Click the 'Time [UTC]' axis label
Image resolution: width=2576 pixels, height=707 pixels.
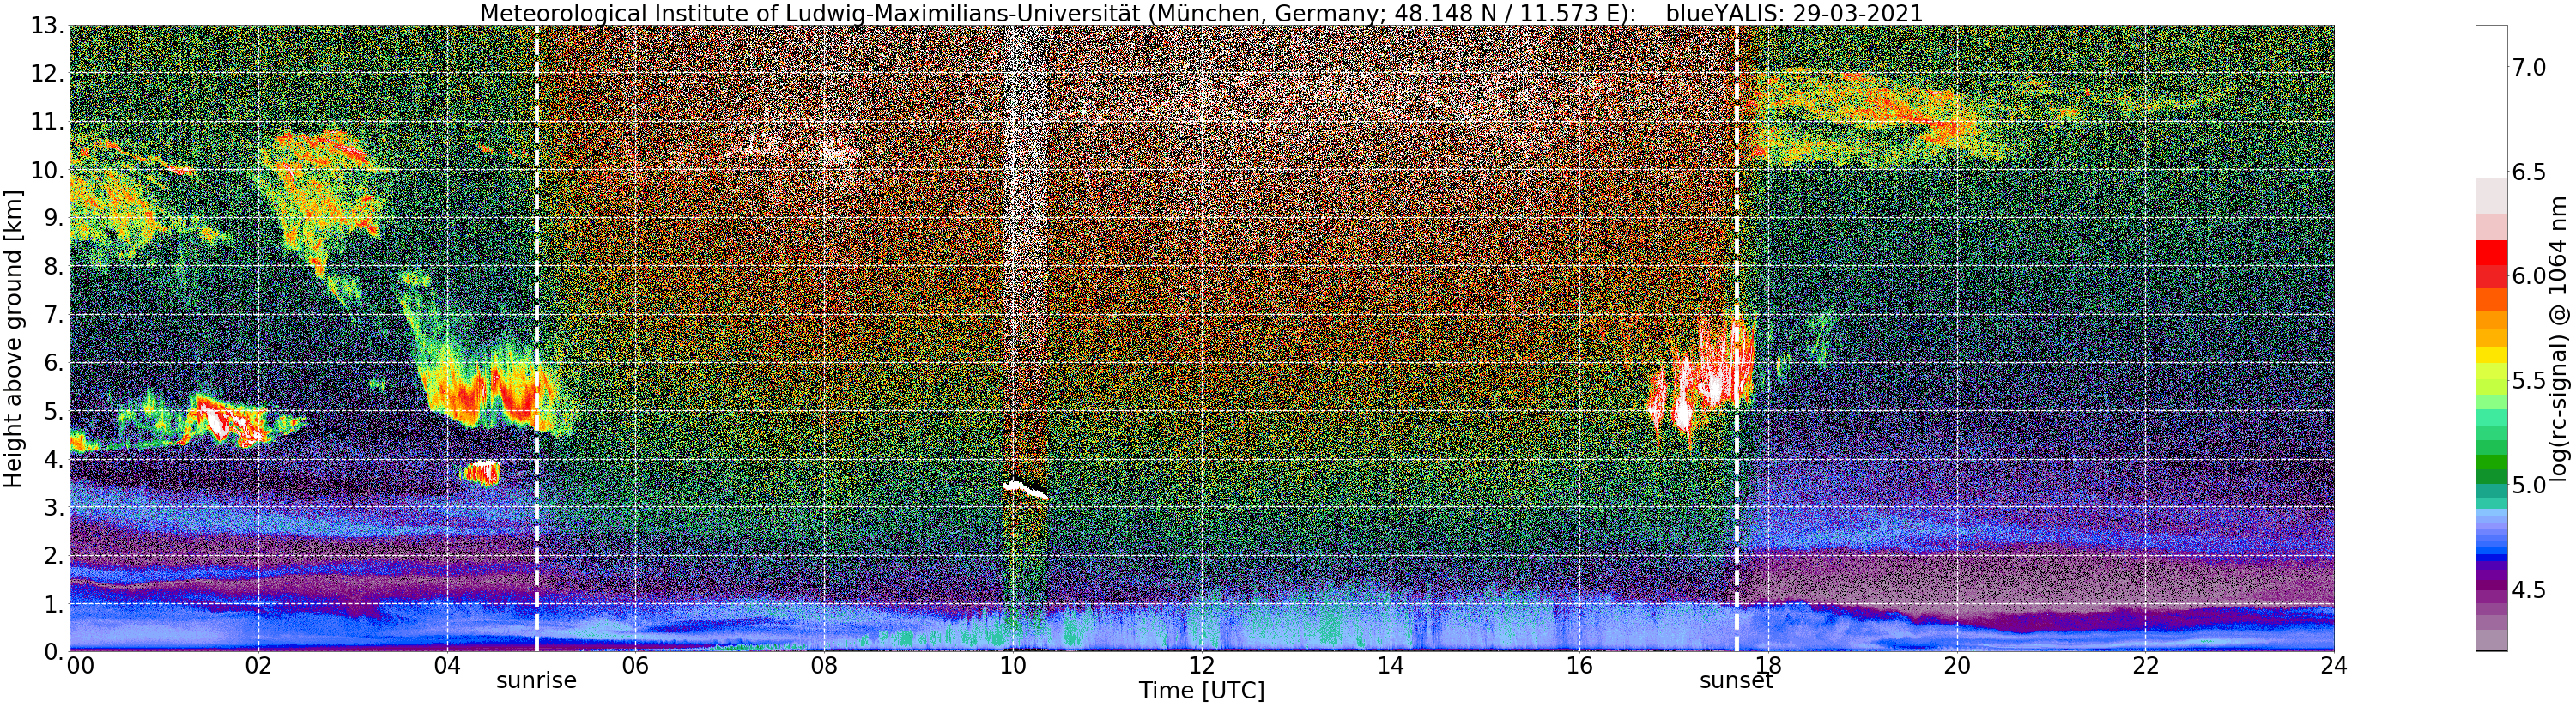pyautogui.click(x=1201, y=691)
